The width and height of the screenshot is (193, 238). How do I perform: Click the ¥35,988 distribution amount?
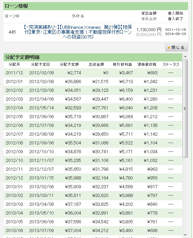(73, 178)
